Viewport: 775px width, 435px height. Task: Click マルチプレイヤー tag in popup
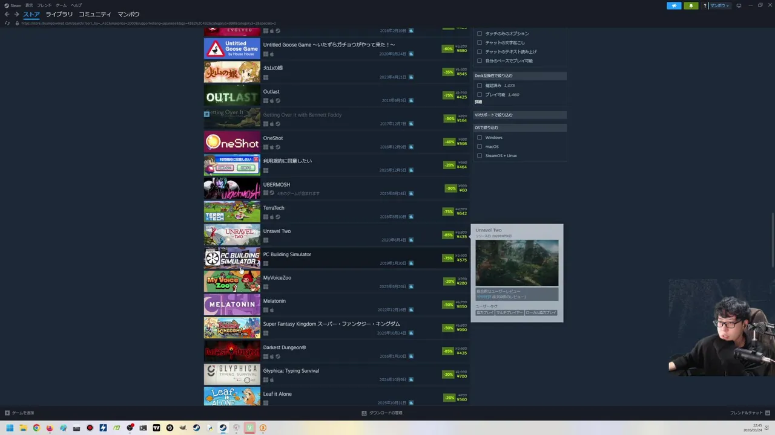pos(509,312)
